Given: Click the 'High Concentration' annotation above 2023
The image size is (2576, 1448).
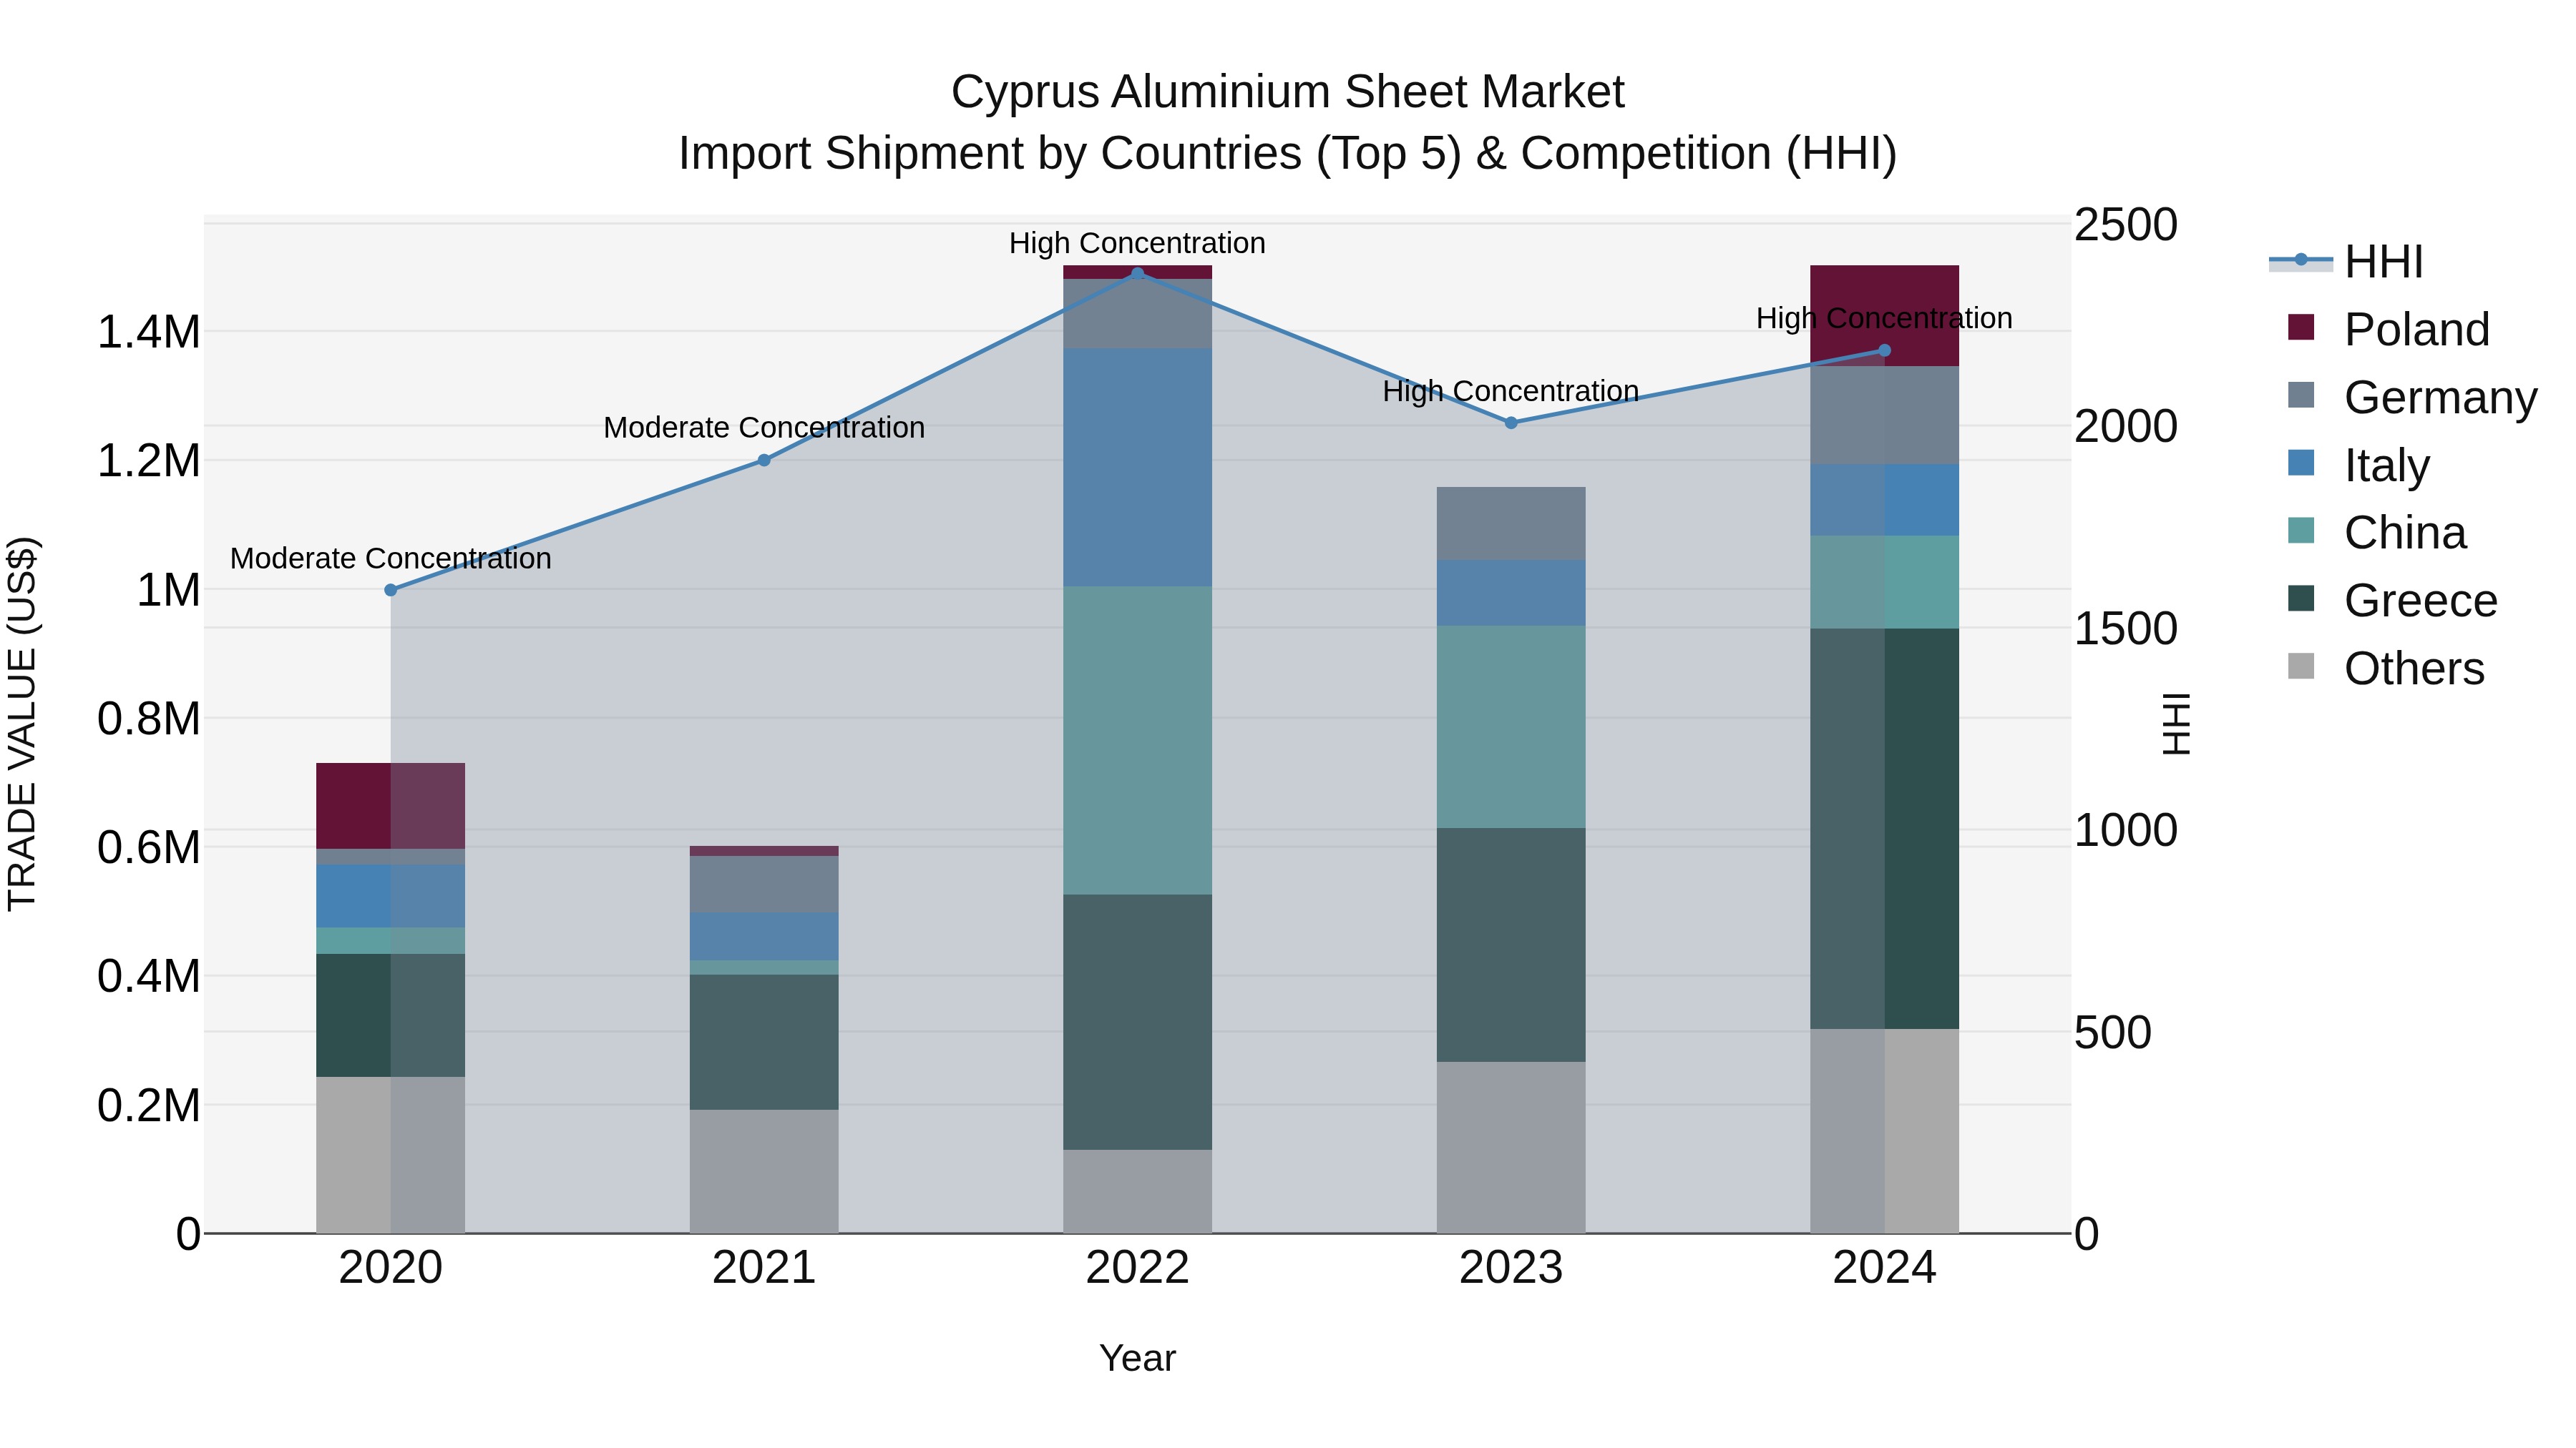Looking at the screenshot, I should point(1511,390).
